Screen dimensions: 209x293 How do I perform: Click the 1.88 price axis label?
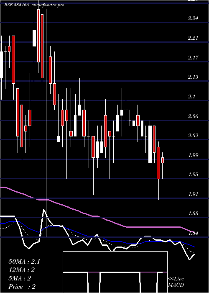[x=193, y=213]
